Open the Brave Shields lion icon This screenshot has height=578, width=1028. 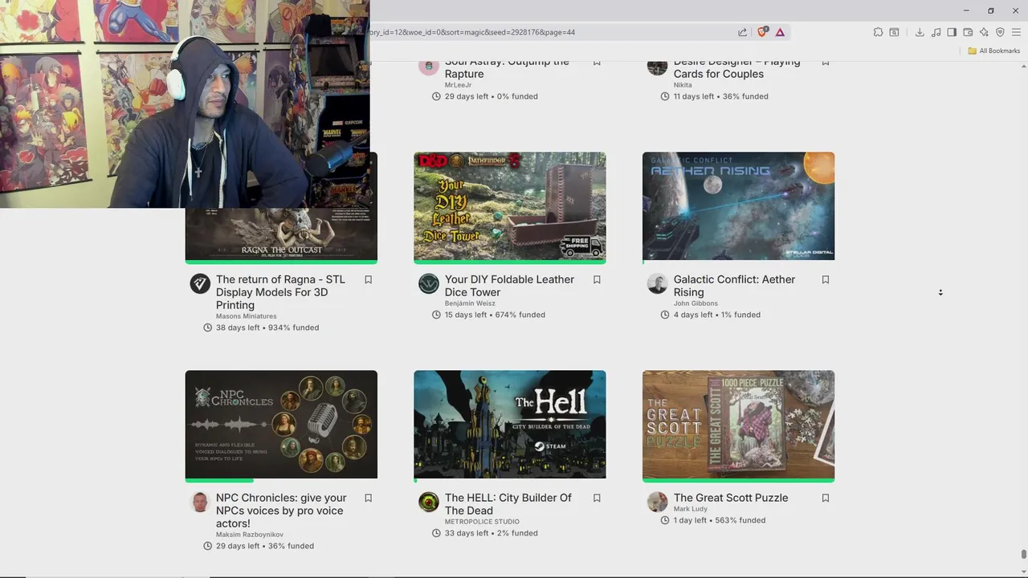pos(762,32)
